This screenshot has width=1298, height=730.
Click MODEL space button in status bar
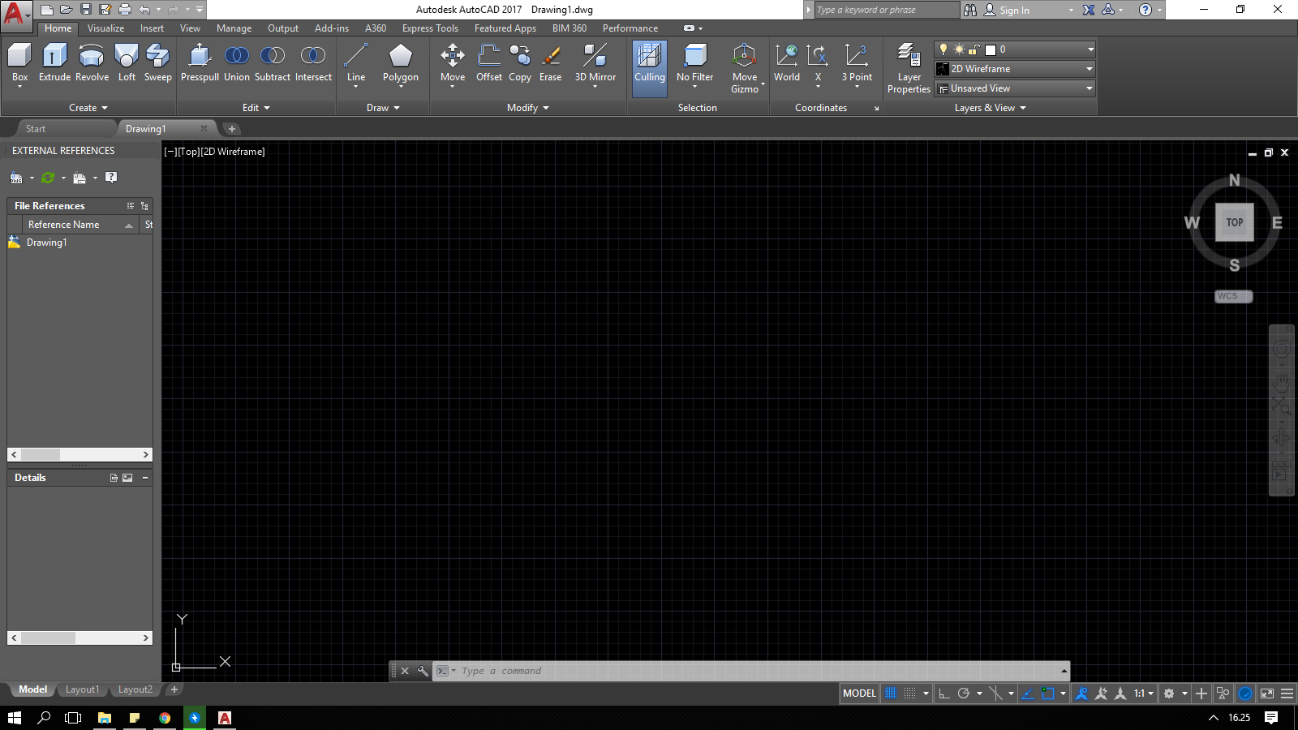(x=859, y=693)
